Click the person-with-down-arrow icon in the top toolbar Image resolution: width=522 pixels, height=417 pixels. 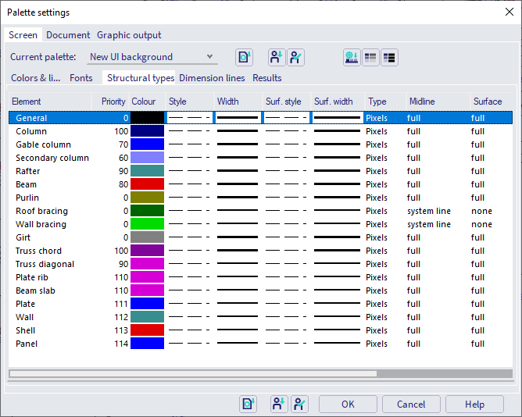coord(277,57)
